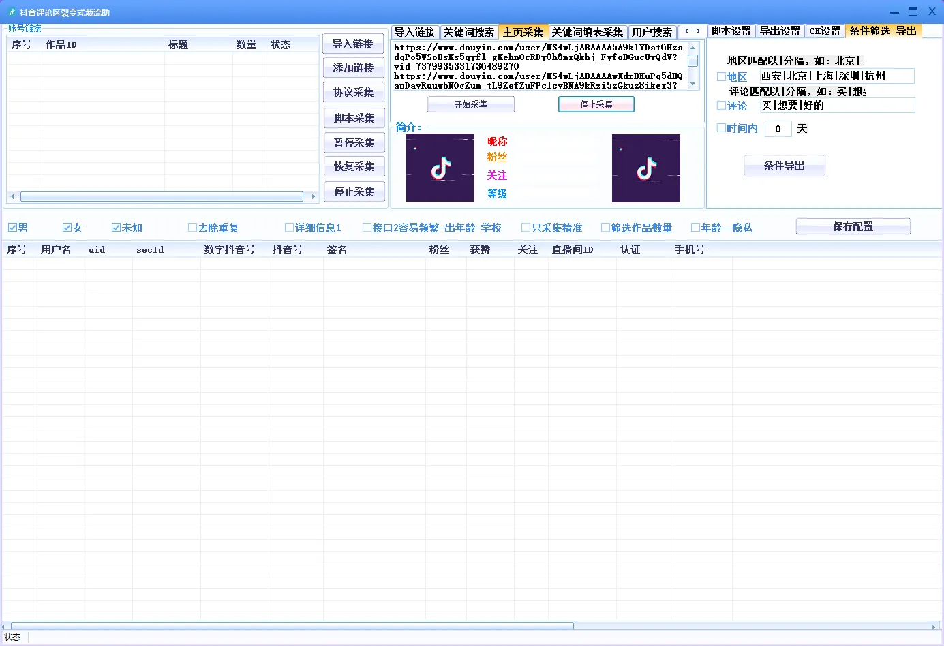Screen dimensions: 944x646
Task: Click the 添加链接 button
Action: [x=354, y=67]
